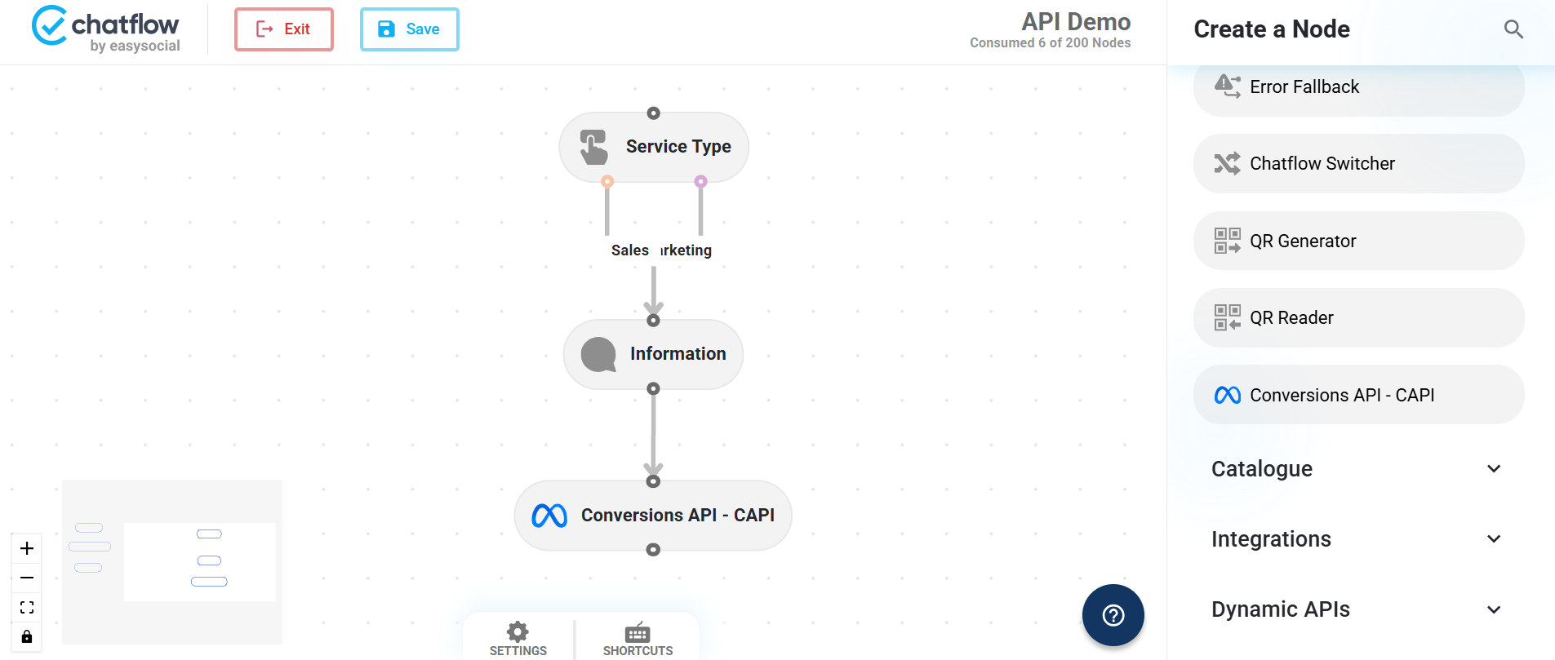Viewport: 1555px width, 660px height.
Task: Click the API Demo title
Action: coord(1076,21)
